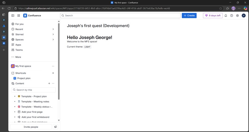Click the Content section label

[x=20, y=84]
